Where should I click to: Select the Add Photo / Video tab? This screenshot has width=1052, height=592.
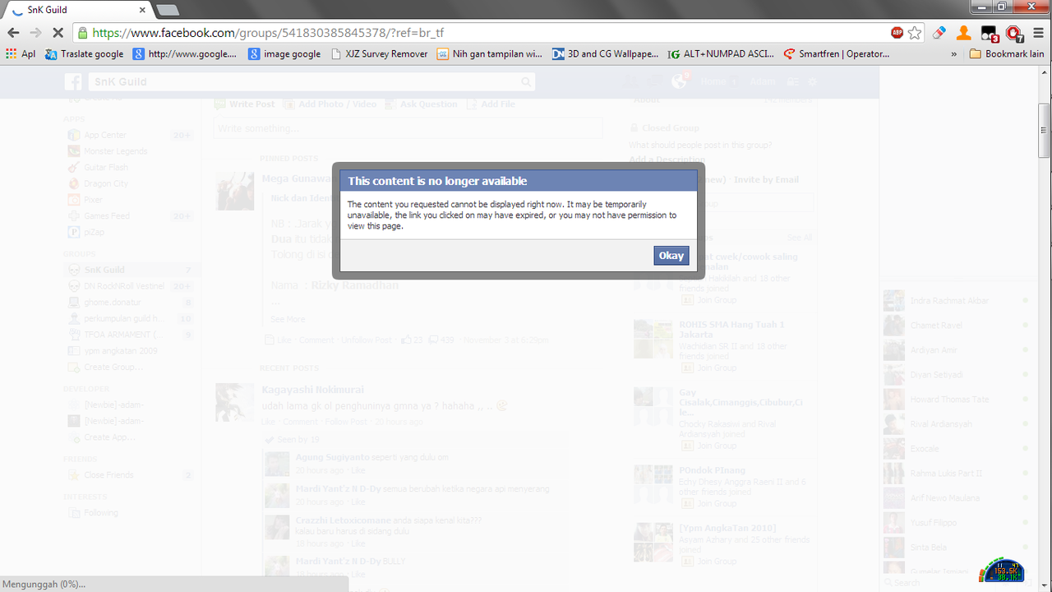(330, 104)
